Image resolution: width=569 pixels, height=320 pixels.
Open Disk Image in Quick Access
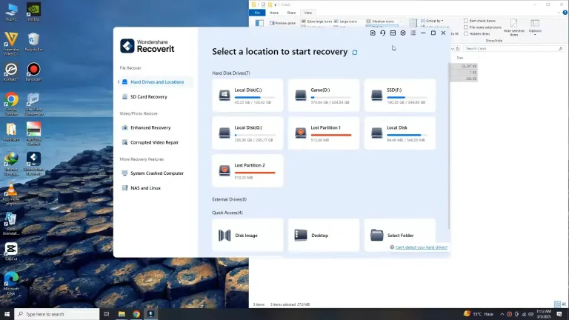coord(248,235)
